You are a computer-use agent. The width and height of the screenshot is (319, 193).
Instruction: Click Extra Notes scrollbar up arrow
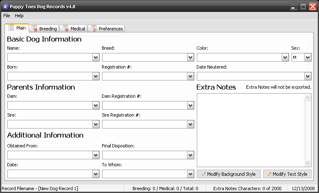click(x=307, y=98)
